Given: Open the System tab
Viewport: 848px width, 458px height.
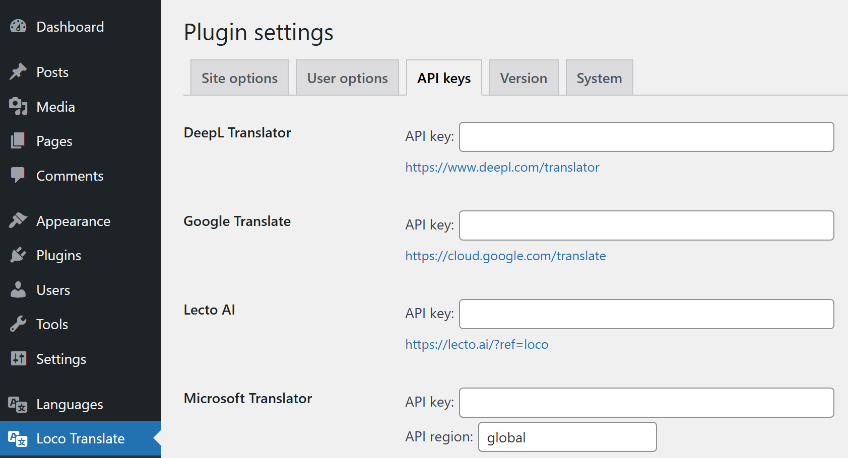Looking at the screenshot, I should 599,78.
